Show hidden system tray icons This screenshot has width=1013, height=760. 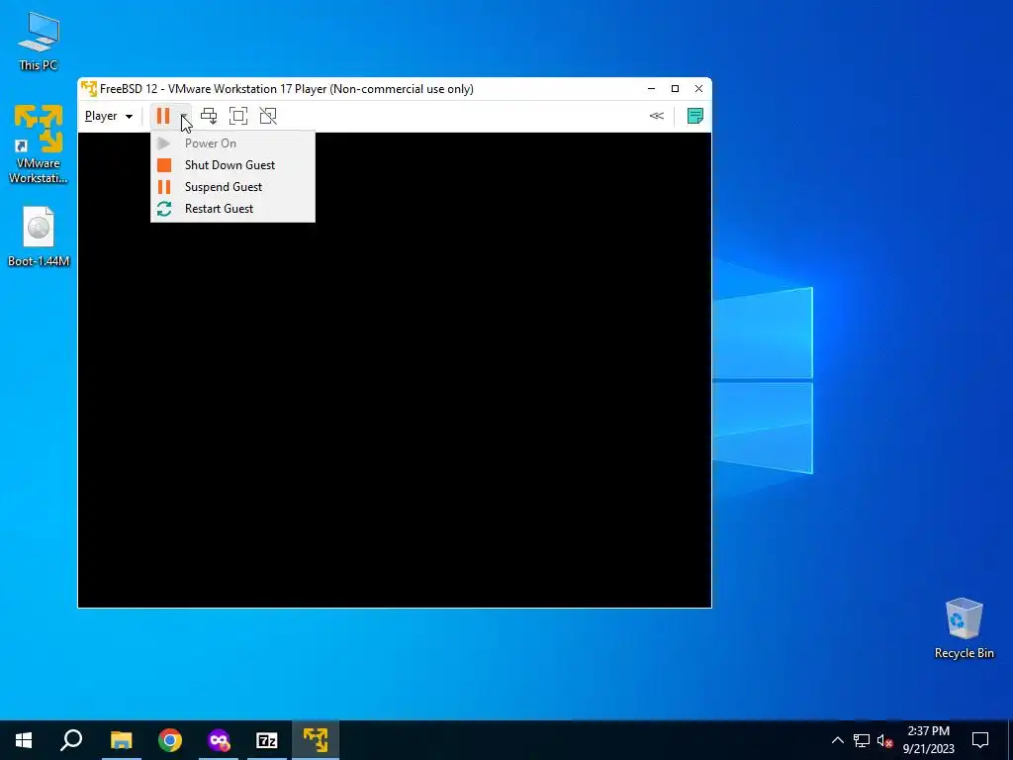click(x=837, y=740)
